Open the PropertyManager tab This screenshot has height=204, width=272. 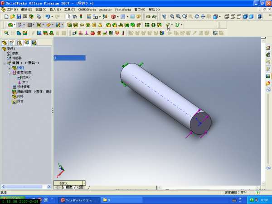tap(12, 43)
